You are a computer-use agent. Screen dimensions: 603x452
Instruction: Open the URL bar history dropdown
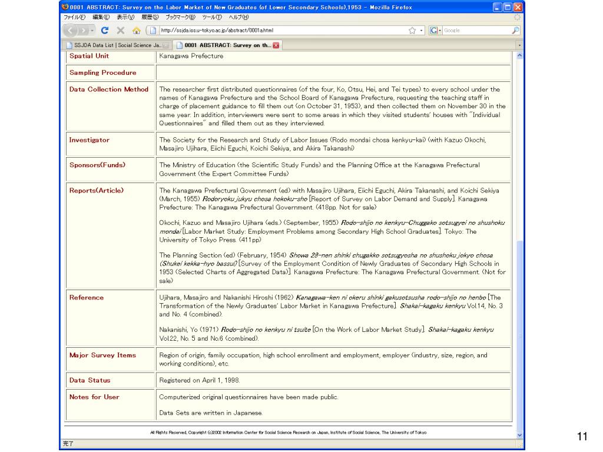(x=421, y=31)
